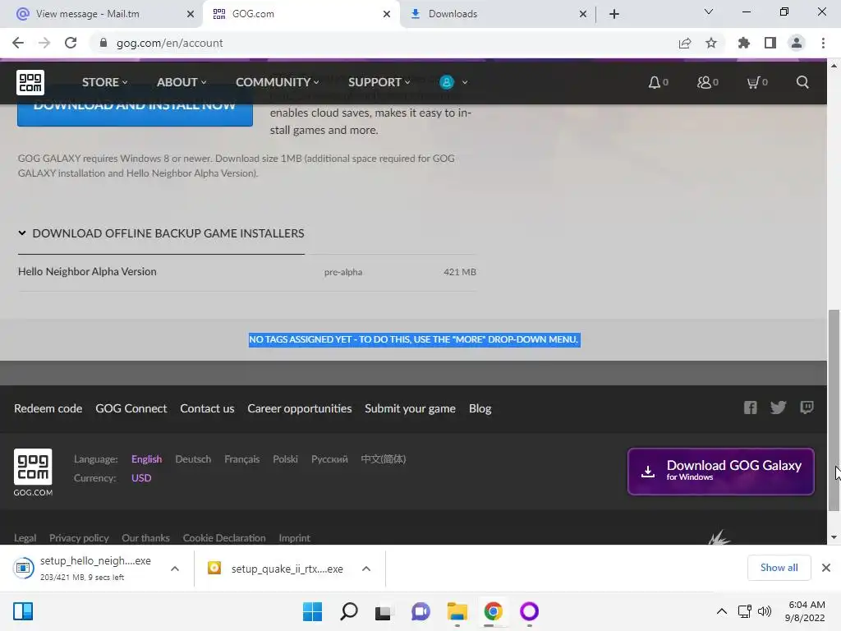Click Show all downloads button
Image resolution: width=841 pixels, height=631 pixels.
[x=779, y=568]
